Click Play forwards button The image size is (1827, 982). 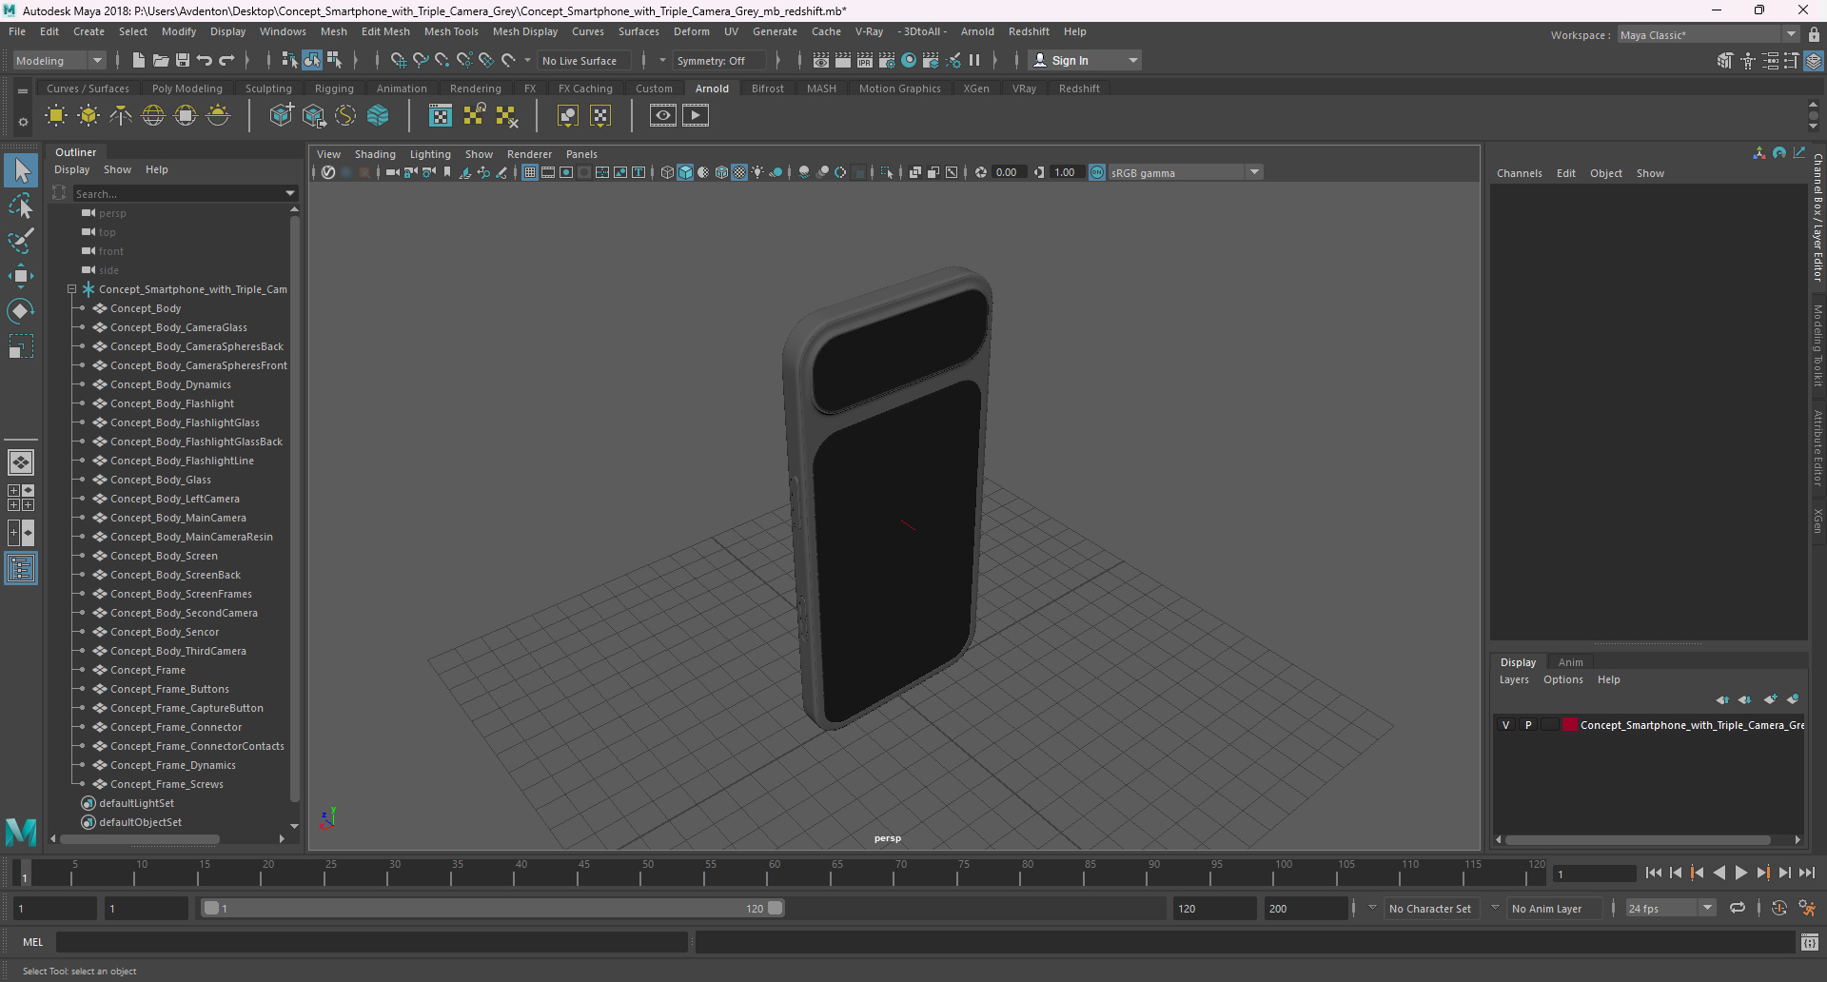[1740, 873]
